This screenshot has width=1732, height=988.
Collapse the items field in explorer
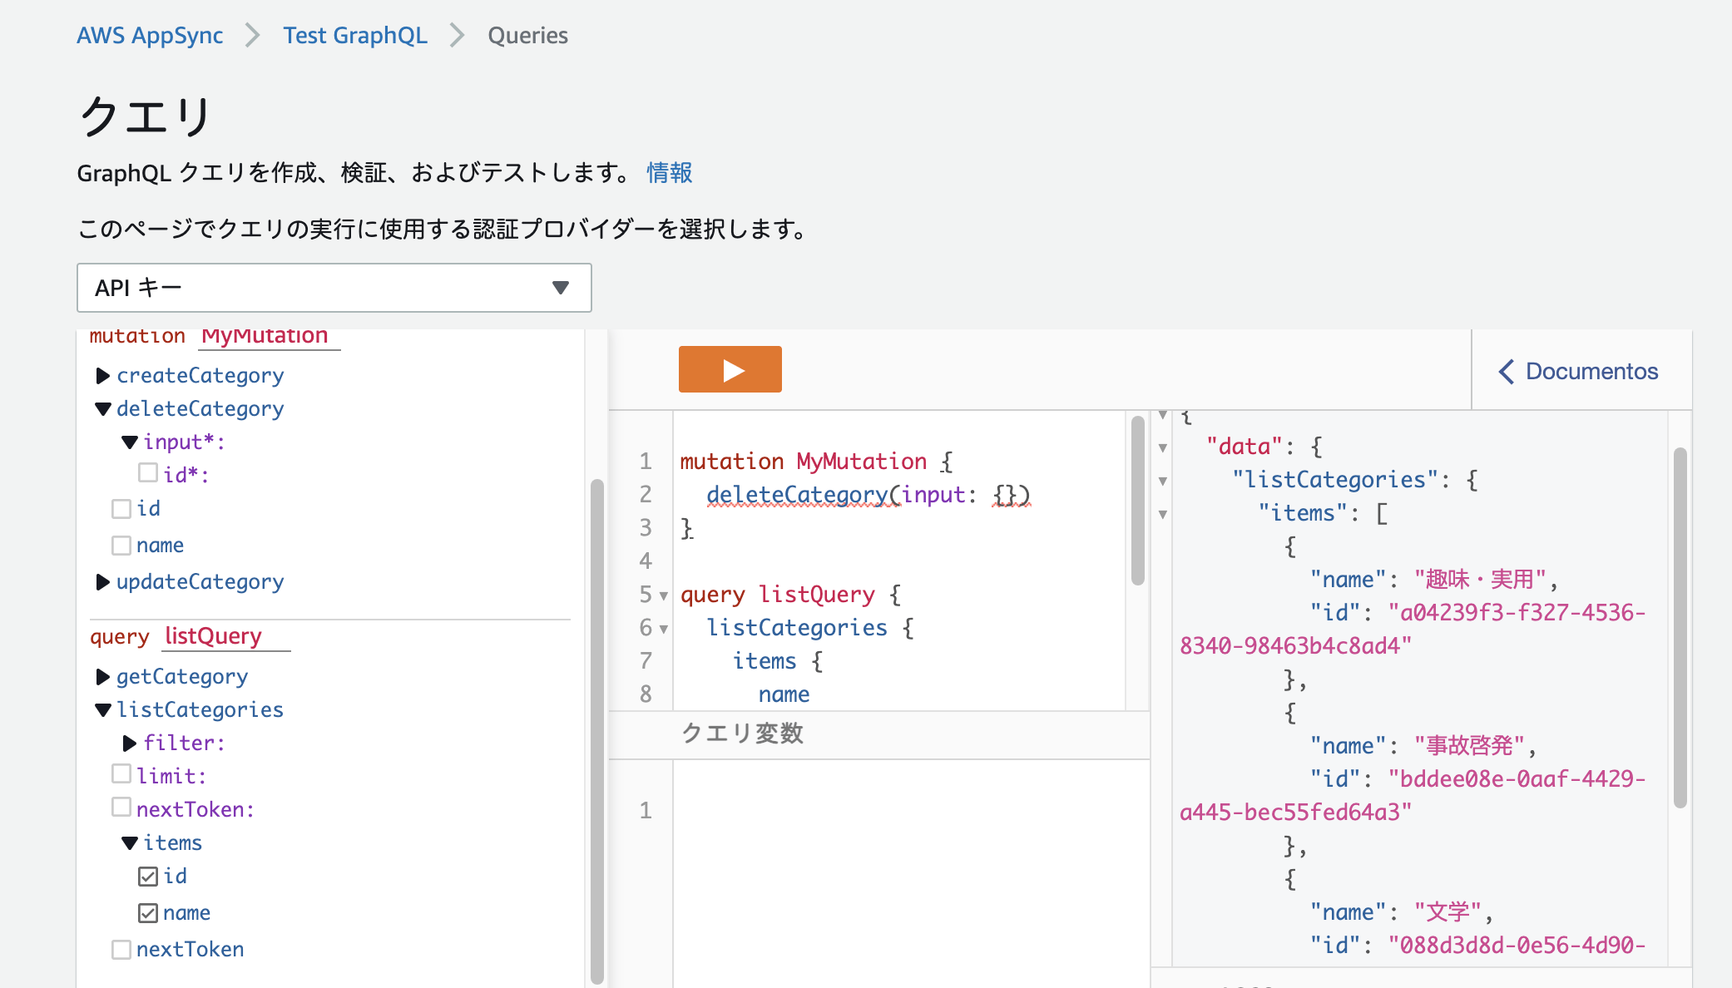[x=130, y=843]
